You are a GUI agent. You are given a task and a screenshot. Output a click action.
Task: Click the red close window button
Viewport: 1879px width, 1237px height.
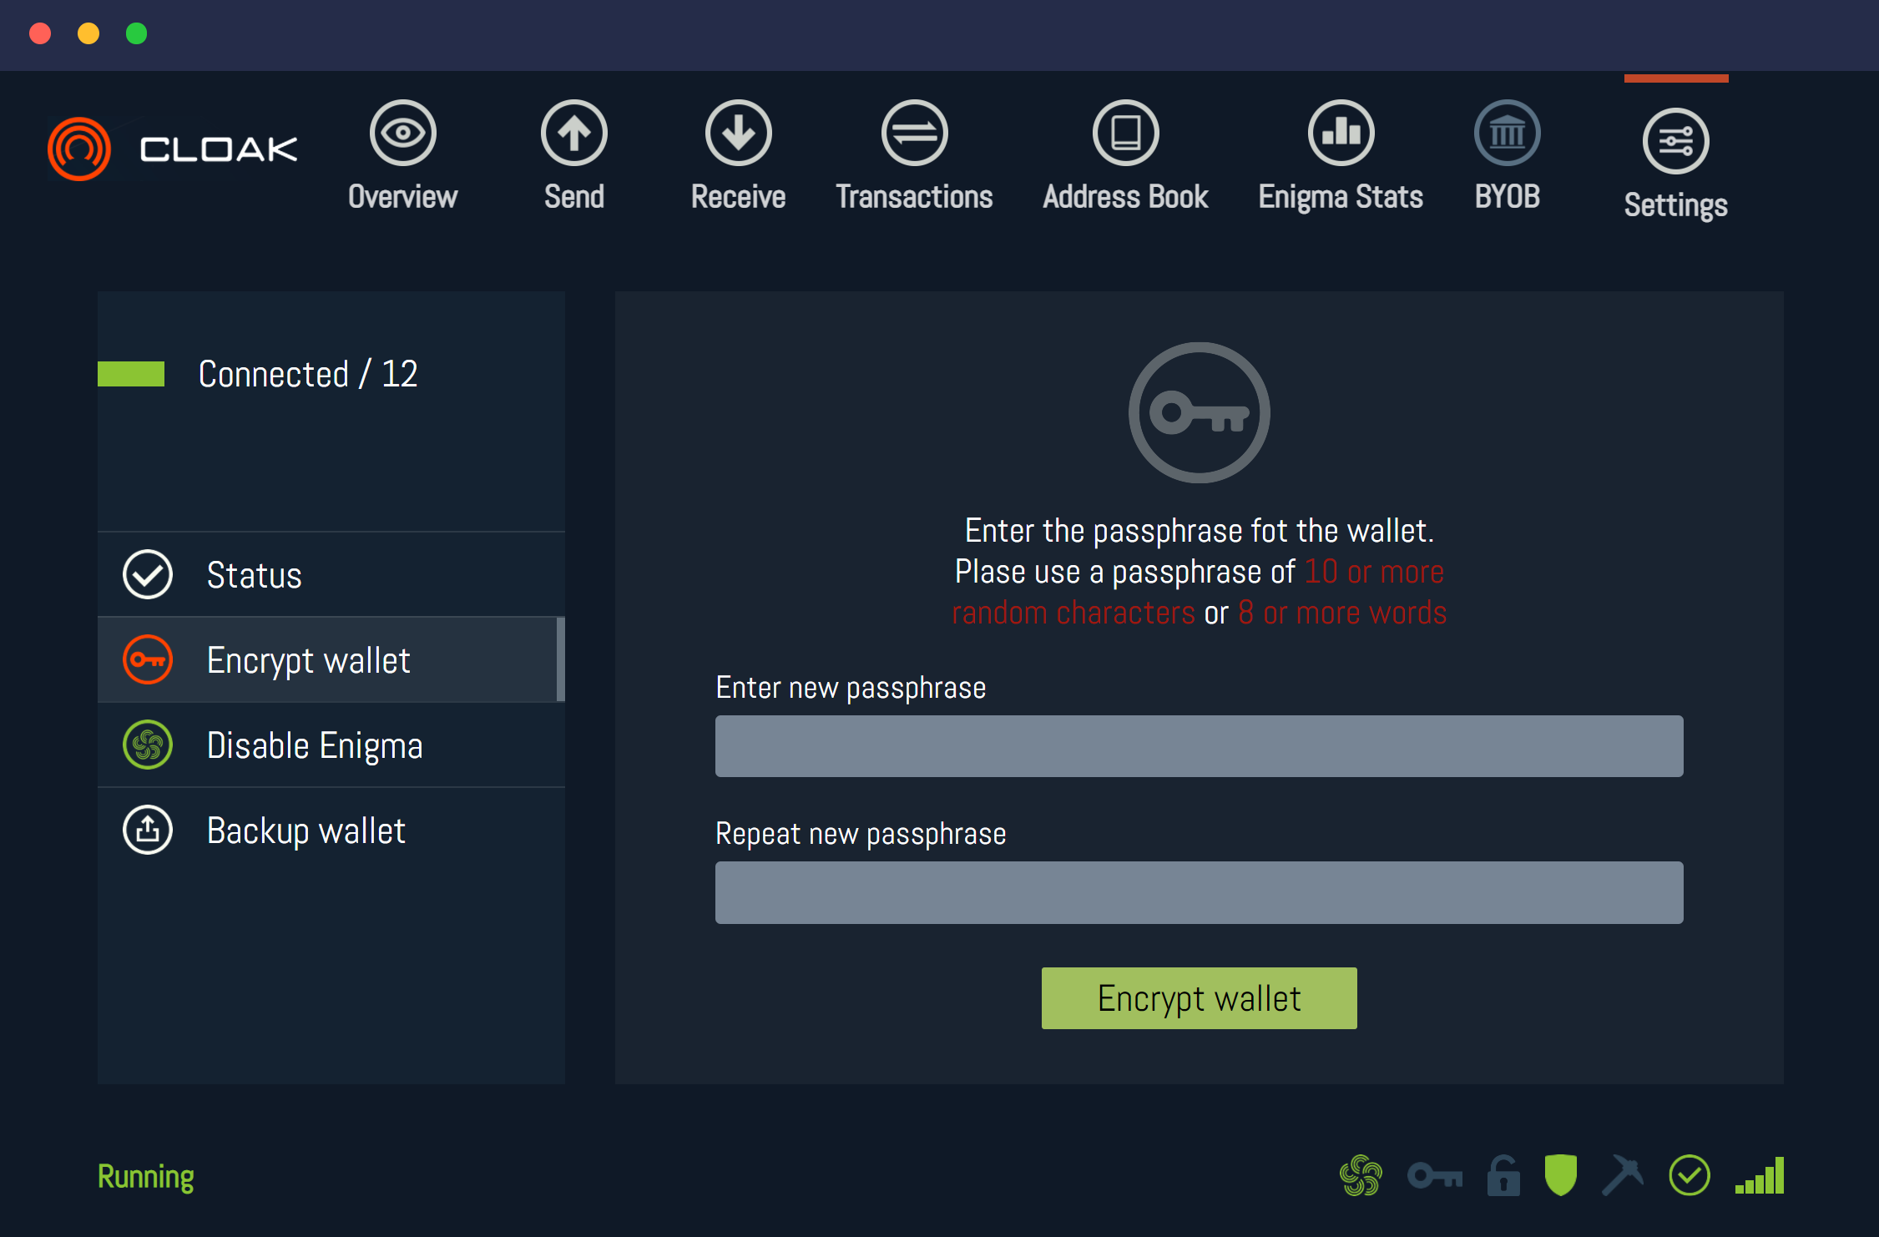click(40, 33)
